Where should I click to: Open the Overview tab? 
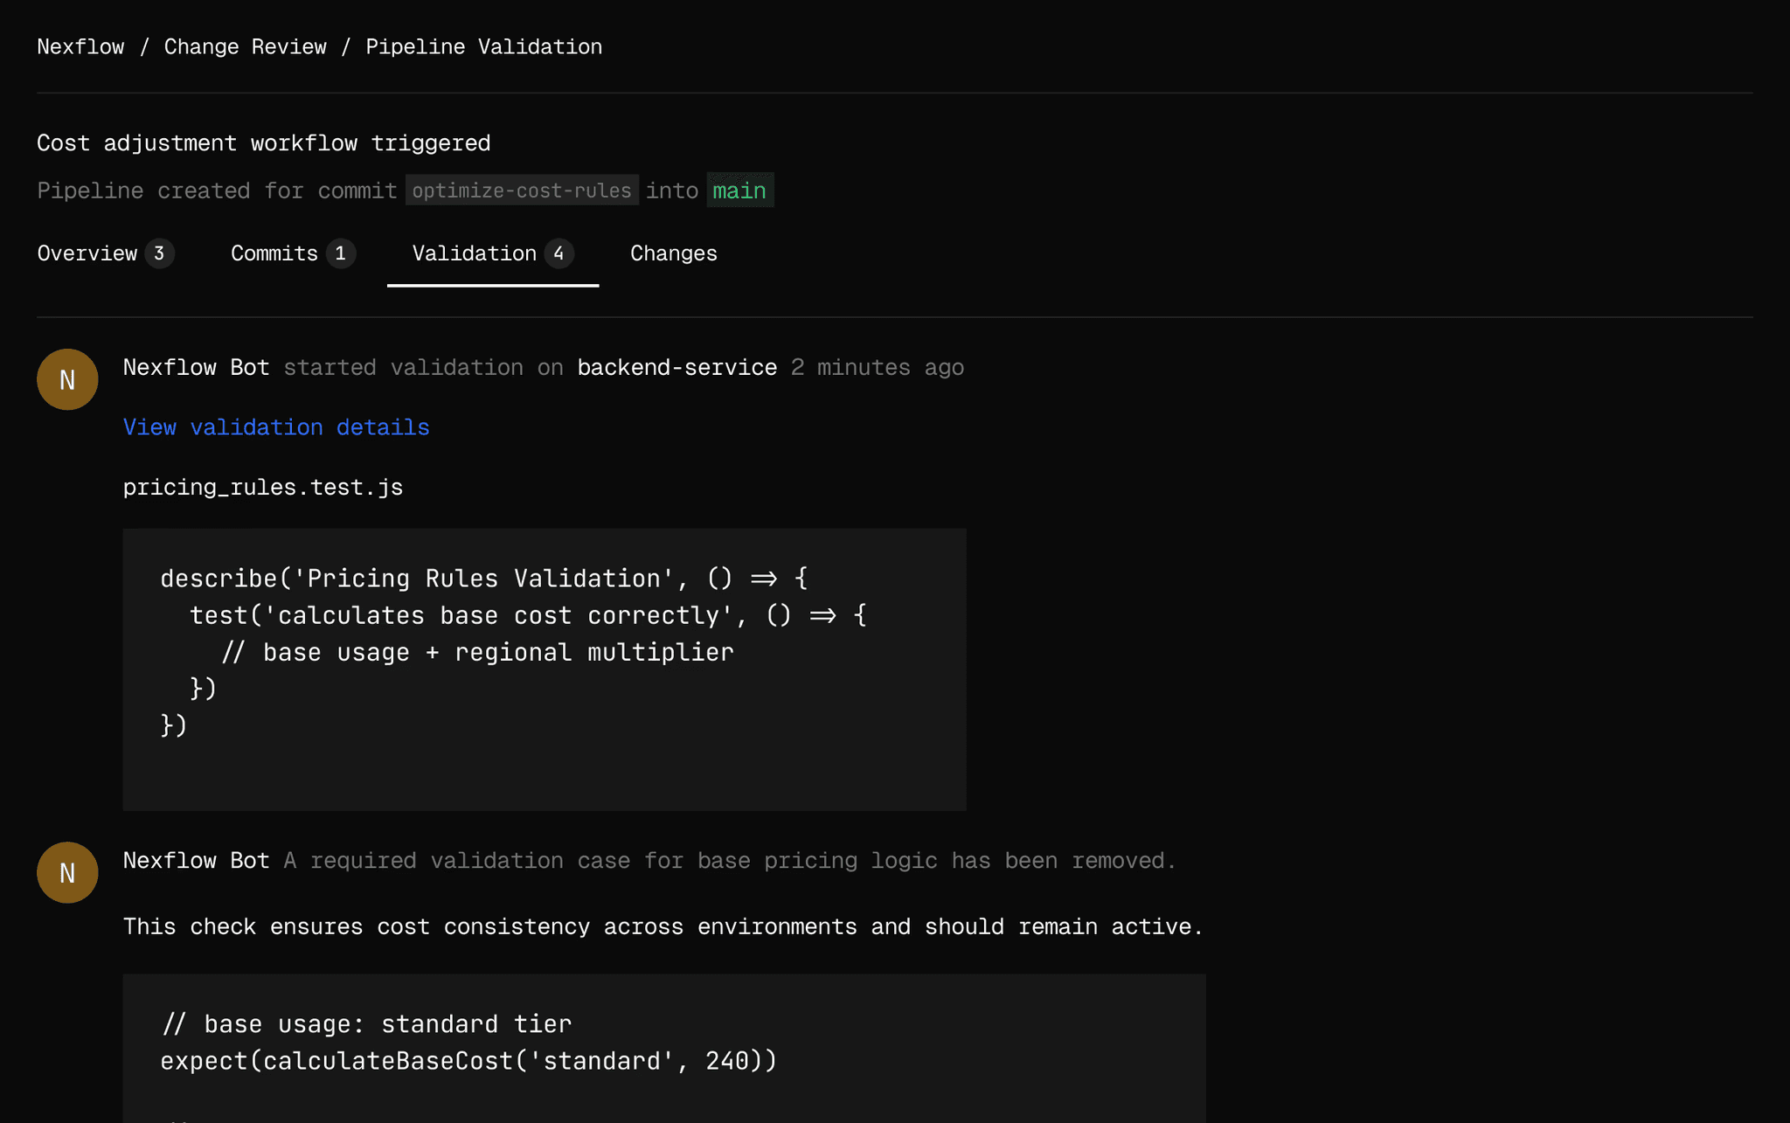tap(87, 253)
